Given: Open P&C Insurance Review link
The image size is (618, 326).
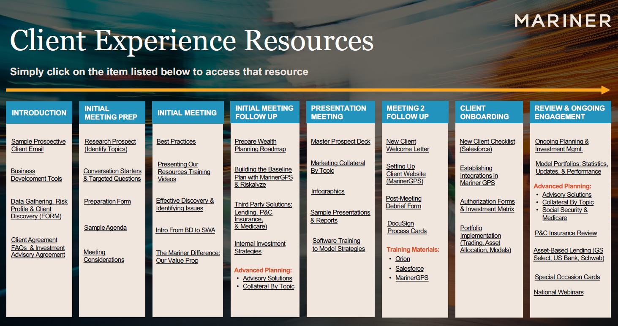Looking at the screenshot, I should pos(566,233).
